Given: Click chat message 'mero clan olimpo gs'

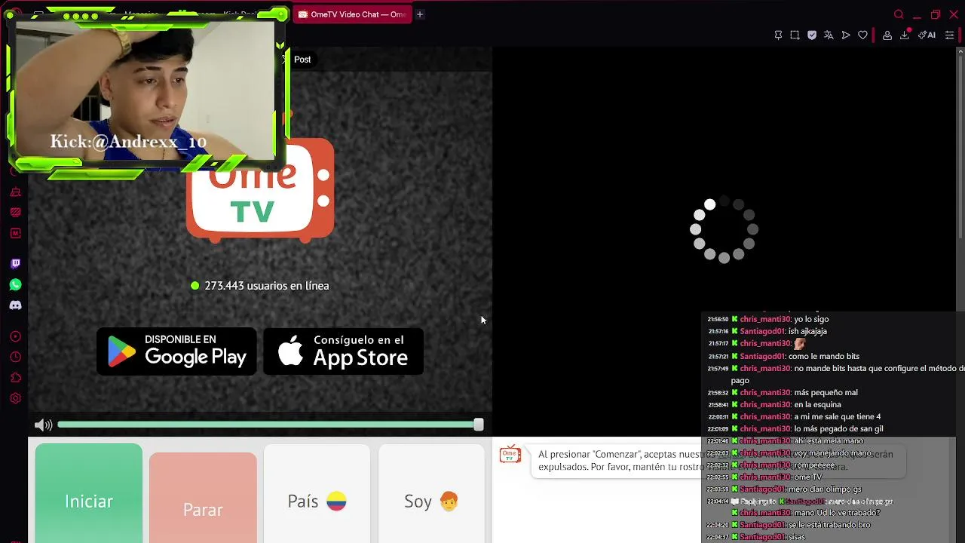Looking at the screenshot, I should pos(825,489).
